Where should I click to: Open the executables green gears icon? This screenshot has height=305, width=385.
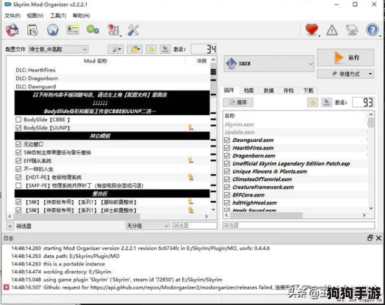93,30
